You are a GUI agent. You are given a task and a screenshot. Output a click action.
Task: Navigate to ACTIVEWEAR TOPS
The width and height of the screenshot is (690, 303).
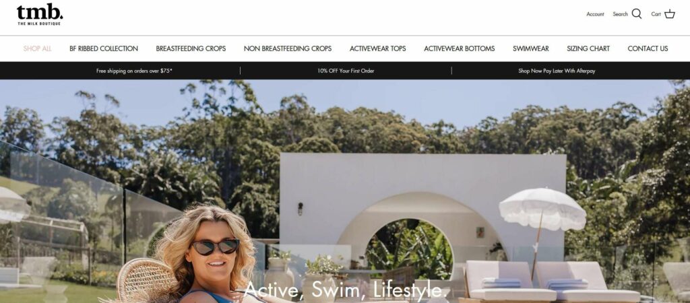pyautogui.click(x=377, y=48)
